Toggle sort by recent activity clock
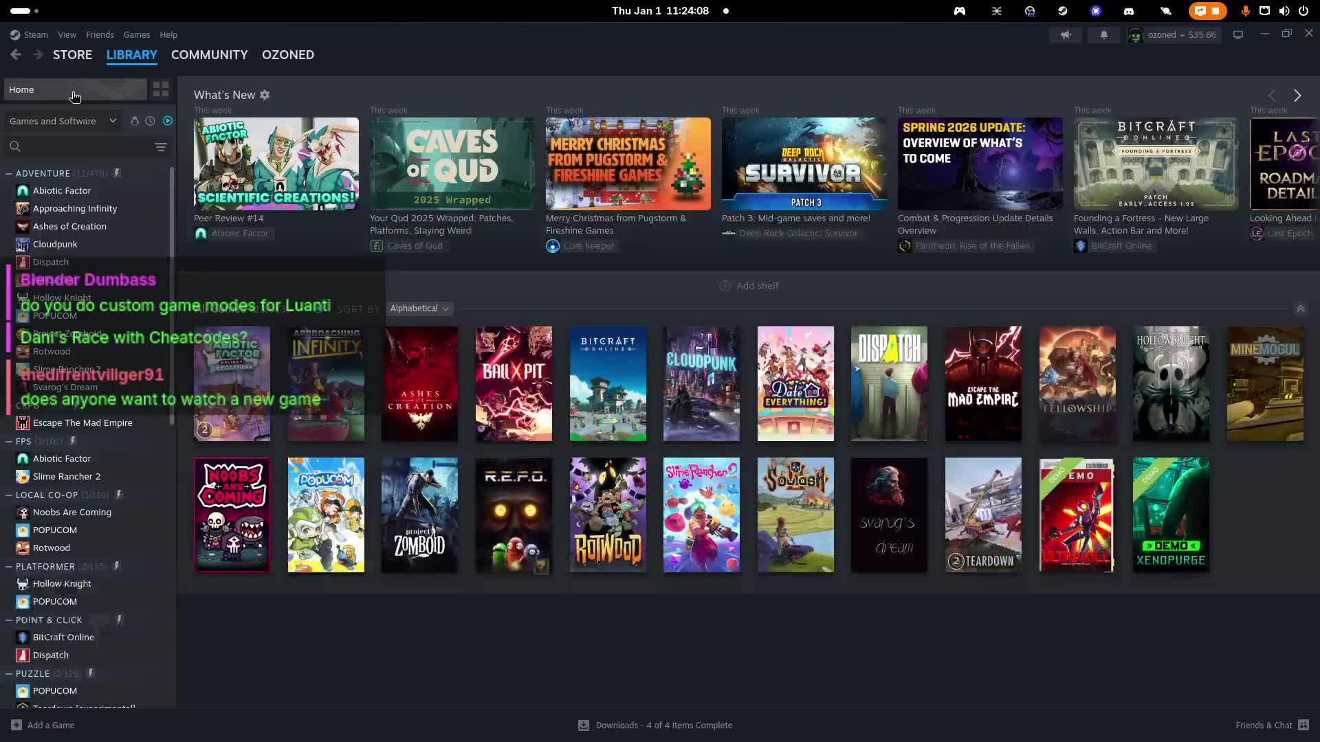Screen dimensions: 1320x742 point(151,121)
